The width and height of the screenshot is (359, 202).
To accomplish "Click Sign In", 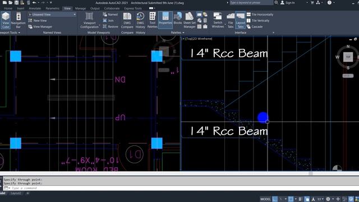I will pyautogui.click(x=288, y=2).
